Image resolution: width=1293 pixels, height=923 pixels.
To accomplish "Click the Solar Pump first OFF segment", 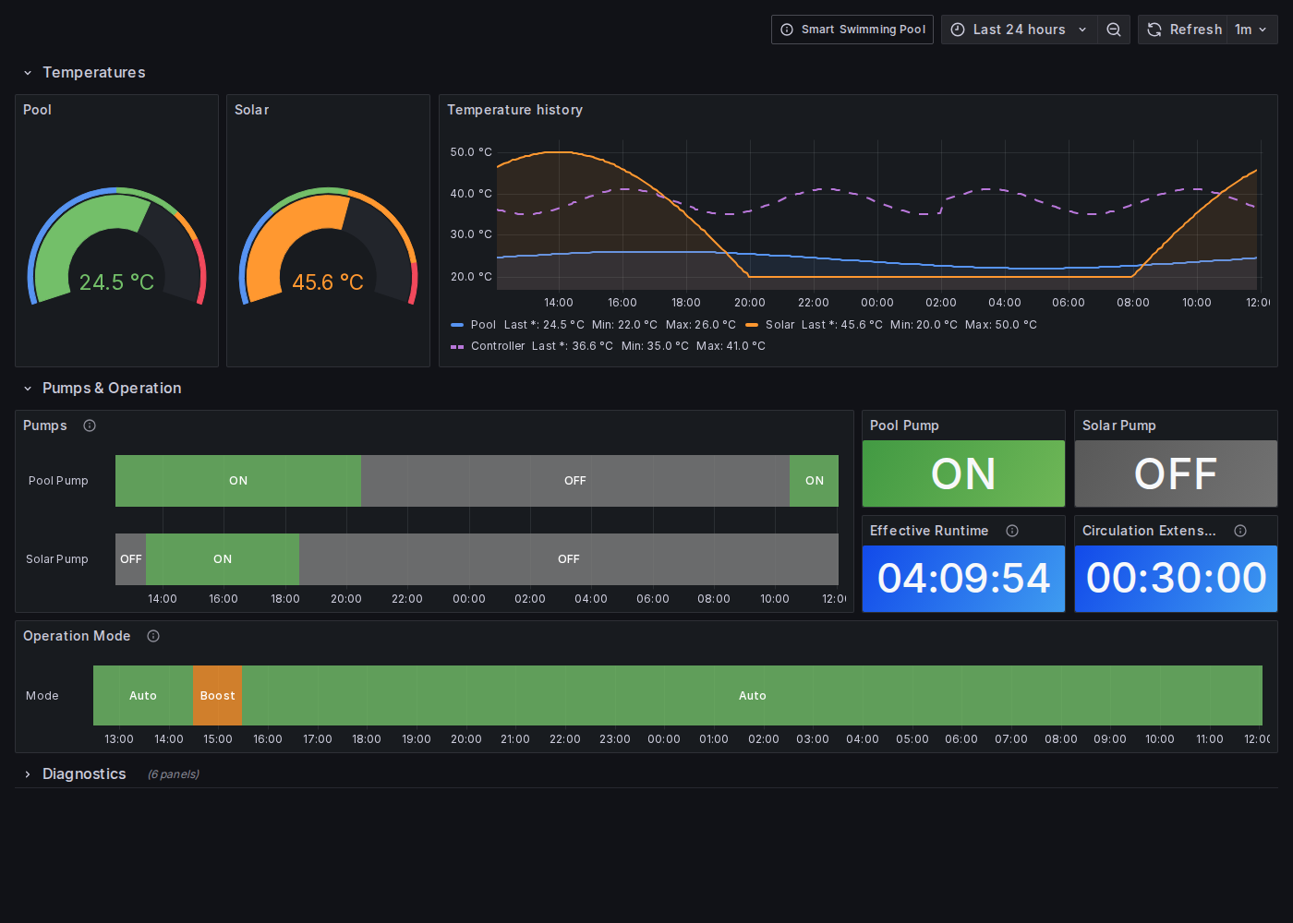I will (130, 559).
